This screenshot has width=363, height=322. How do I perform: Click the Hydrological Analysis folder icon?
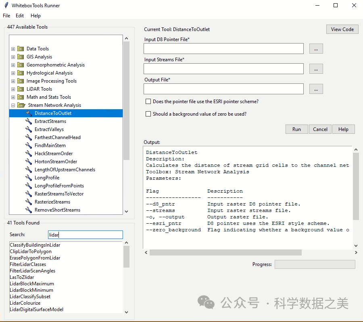pos(21,73)
